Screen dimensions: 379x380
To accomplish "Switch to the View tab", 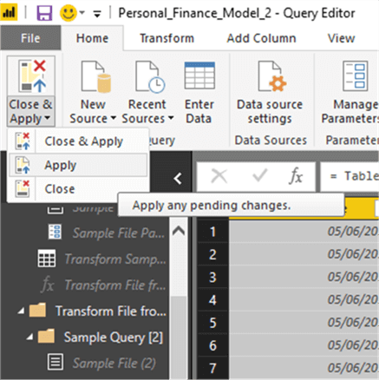I will tap(341, 38).
